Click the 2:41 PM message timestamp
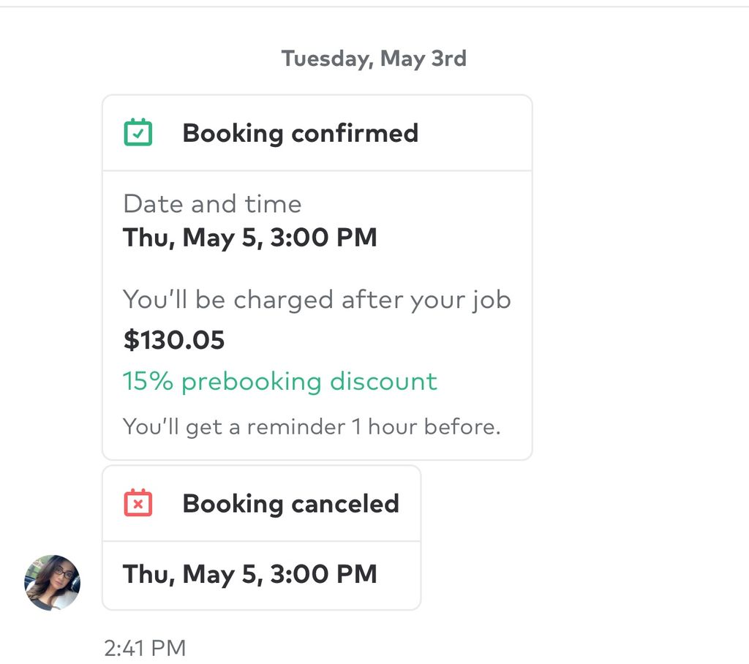The width and height of the screenshot is (749, 664). [x=145, y=648]
